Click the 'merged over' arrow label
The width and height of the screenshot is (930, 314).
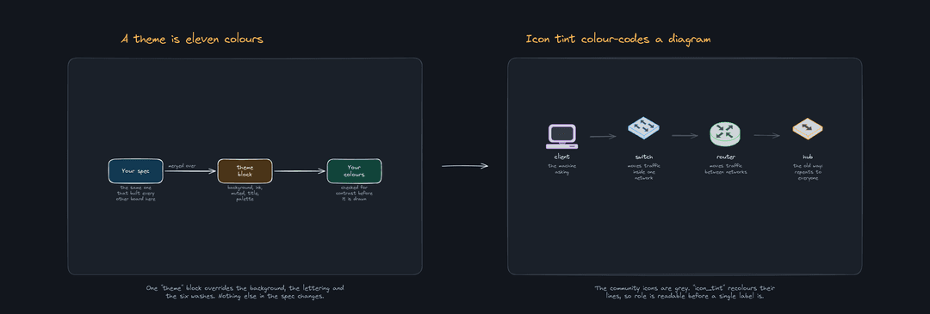click(x=182, y=166)
